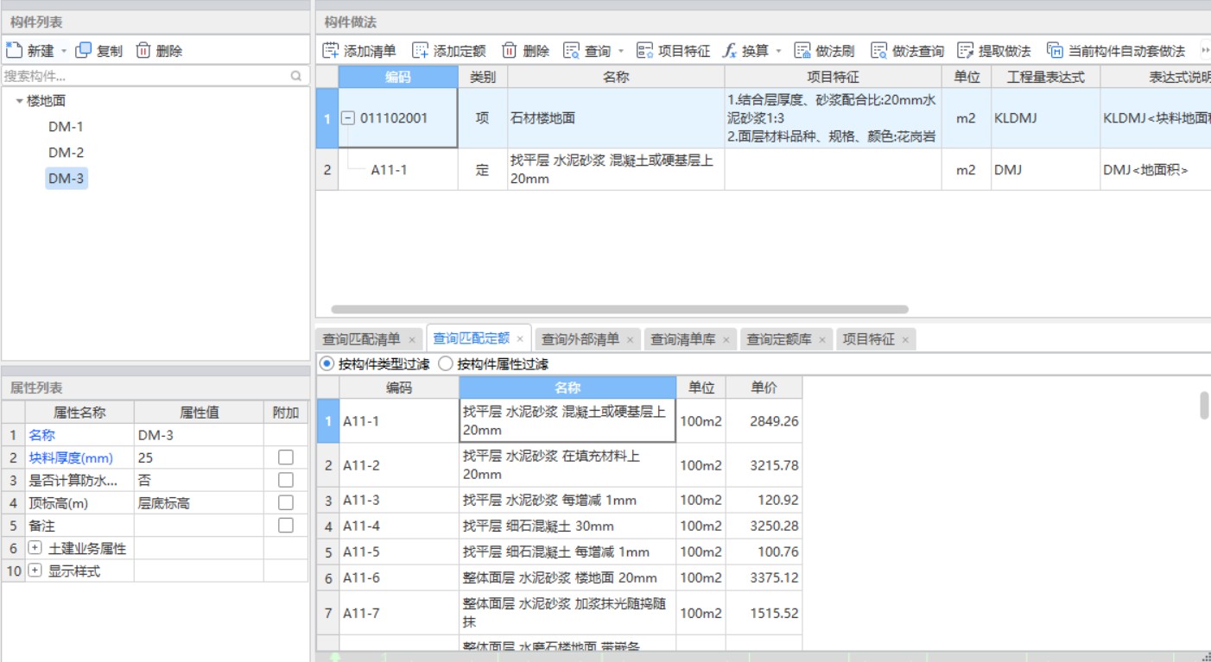1211x662 pixels.
Task: Click 块料厚度 value 25
Action: click(x=199, y=457)
